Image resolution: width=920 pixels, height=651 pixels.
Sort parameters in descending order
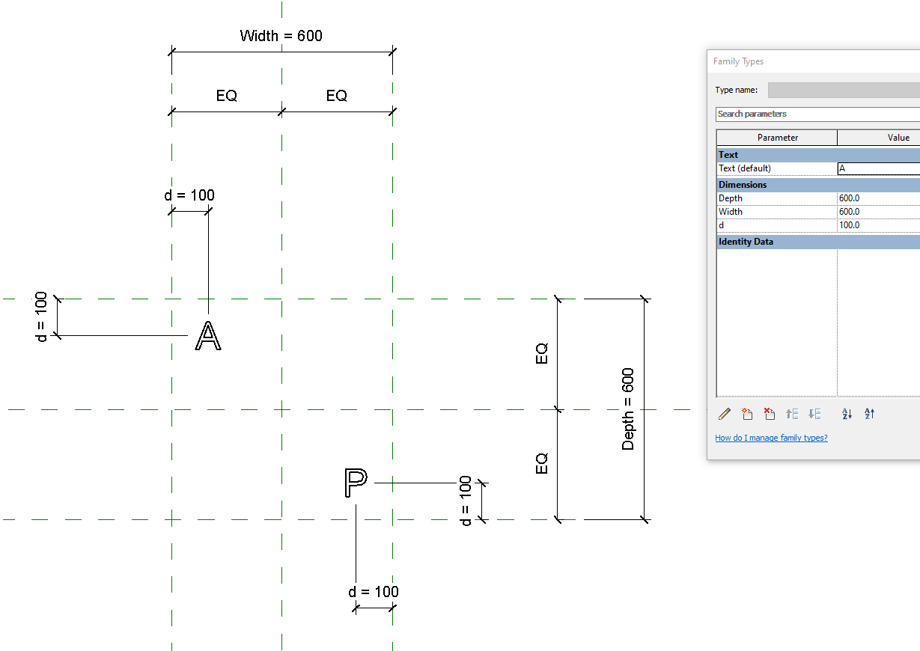[x=869, y=414]
